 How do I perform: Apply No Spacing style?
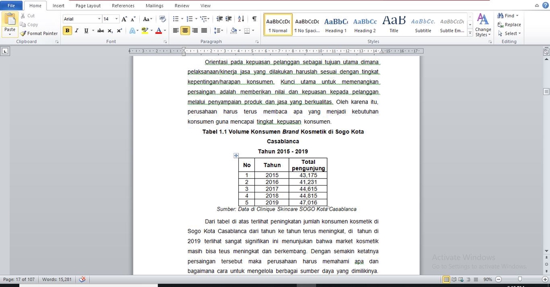click(307, 25)
